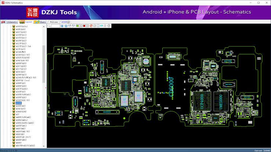Select A135(A13) in the model tree

21,49
